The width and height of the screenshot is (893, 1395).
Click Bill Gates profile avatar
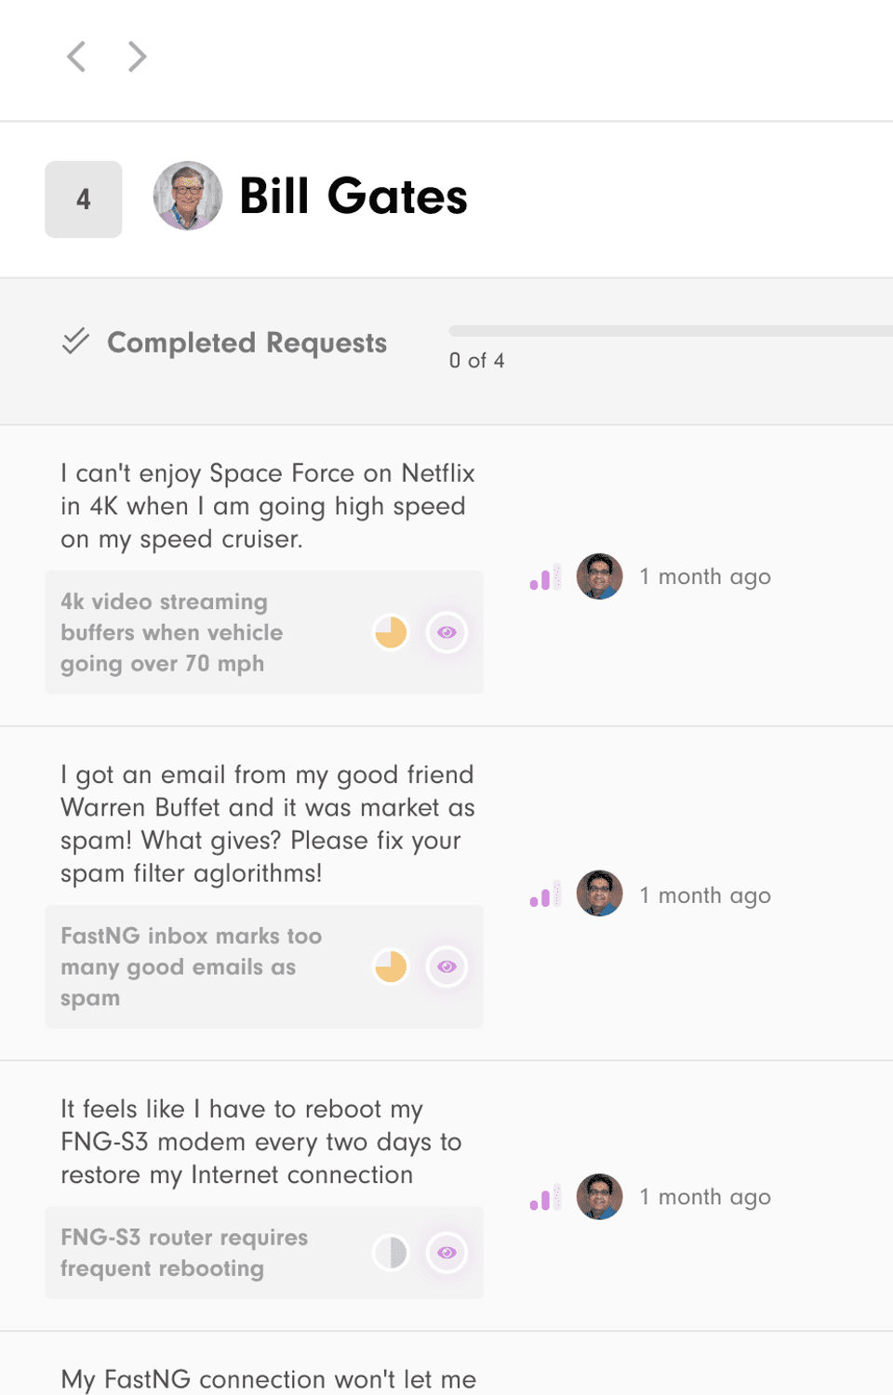coord(188,196)
